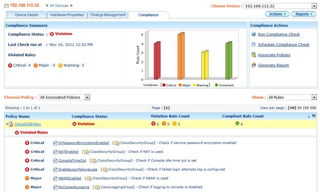Viewport: 320px width, 192px height.
Task: Click the rule icon beside SrPasswordEncryptionEnabled
Action: coord(55,143)
